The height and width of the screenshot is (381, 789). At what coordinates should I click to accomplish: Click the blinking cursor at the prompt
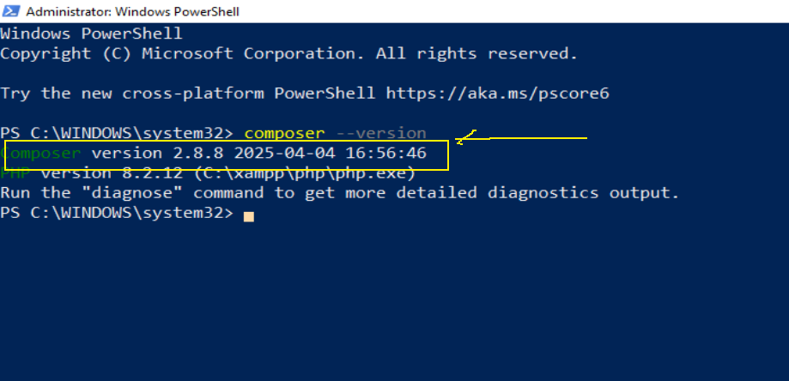(x=249, y=215)
